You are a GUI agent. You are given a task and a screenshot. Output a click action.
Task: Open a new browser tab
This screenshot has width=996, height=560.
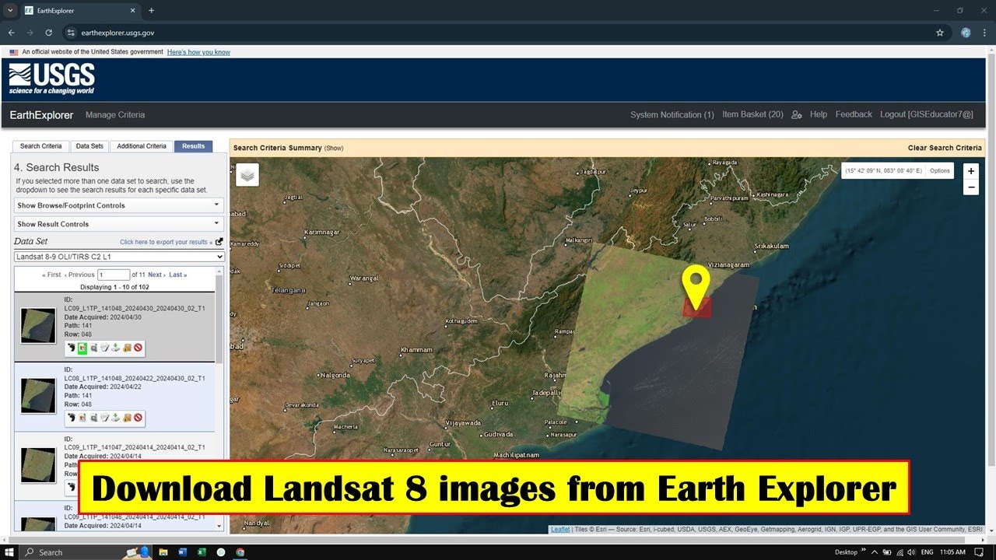tap(151, 10)
